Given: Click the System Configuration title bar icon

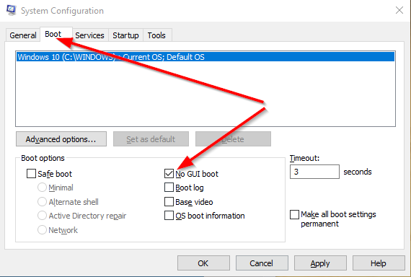Looking at the screenshot, I should coord(12,10).
